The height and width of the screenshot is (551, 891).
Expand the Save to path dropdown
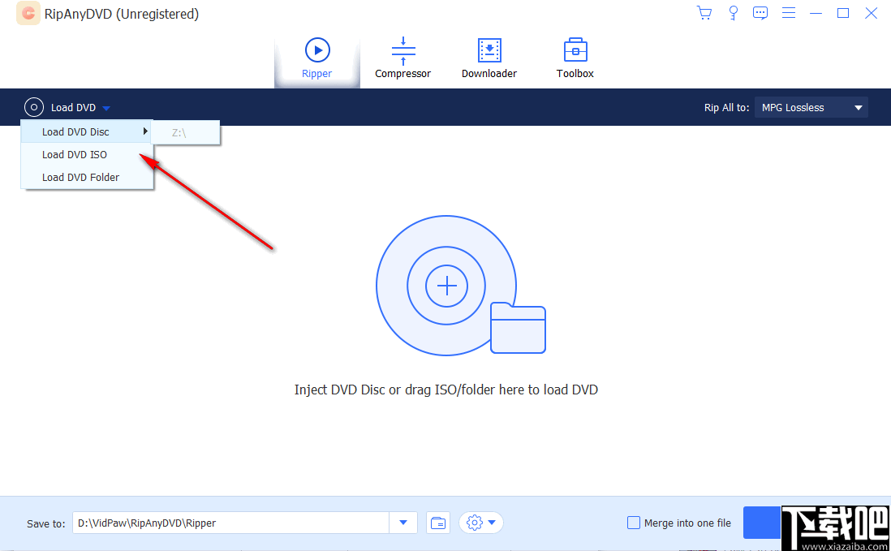tap(402, 523)
